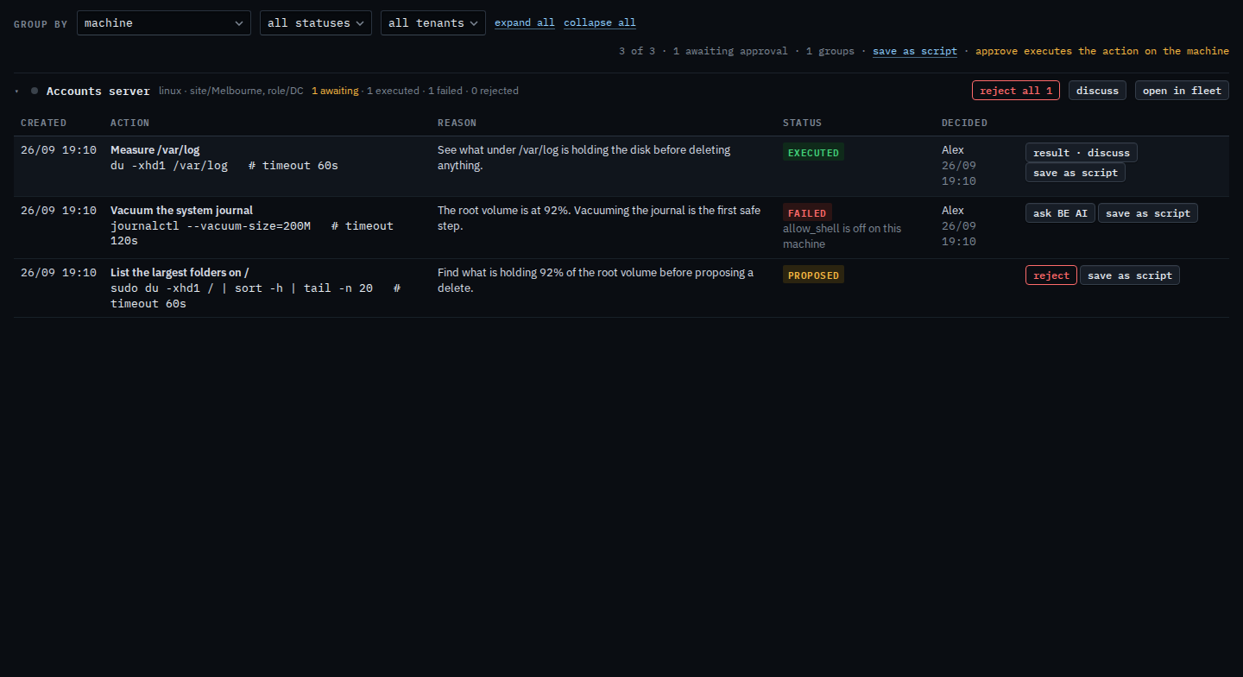Open discuss for Accounts server group
Screen dimensions: 1243x677
1097,91
